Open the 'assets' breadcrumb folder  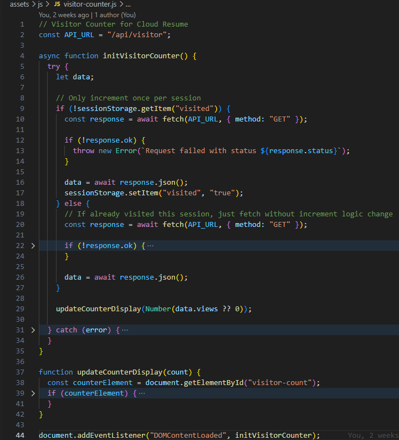19,4
